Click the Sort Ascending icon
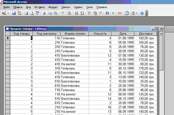Viewport: 174px width, 115px height. click(77, 13)
